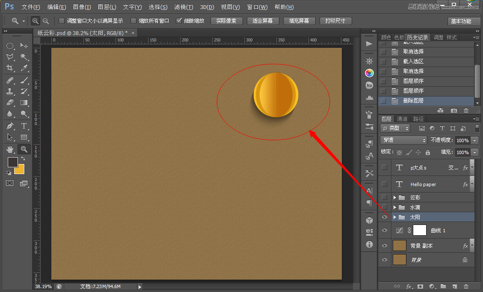
Task: Switch to the 路径 tab
Action: tap(418, 119)
